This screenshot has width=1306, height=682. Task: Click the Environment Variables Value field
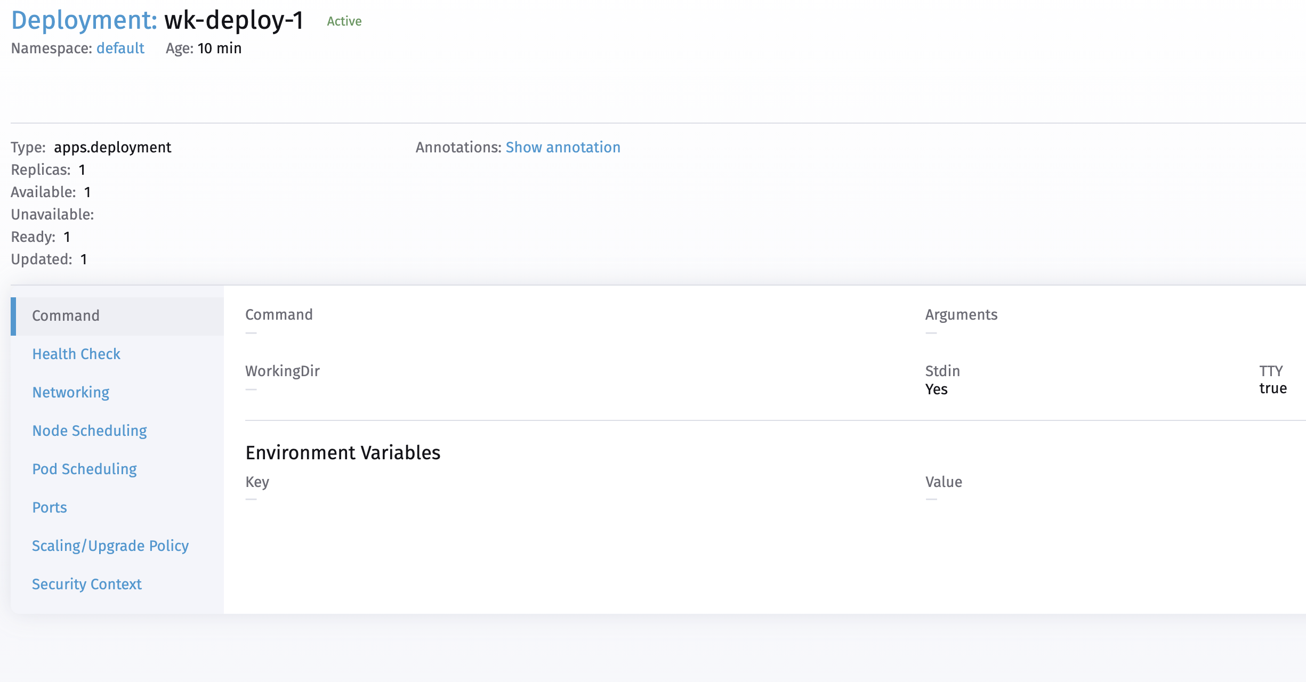tap(931, 499)
